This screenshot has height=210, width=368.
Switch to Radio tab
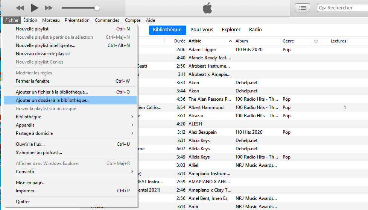click(x=255, y=30)
